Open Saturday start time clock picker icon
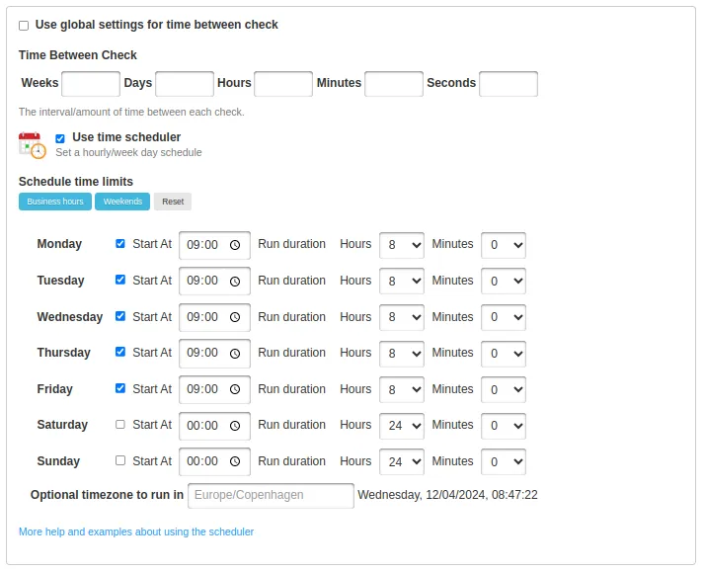705x572 pixels. [235, 426]
